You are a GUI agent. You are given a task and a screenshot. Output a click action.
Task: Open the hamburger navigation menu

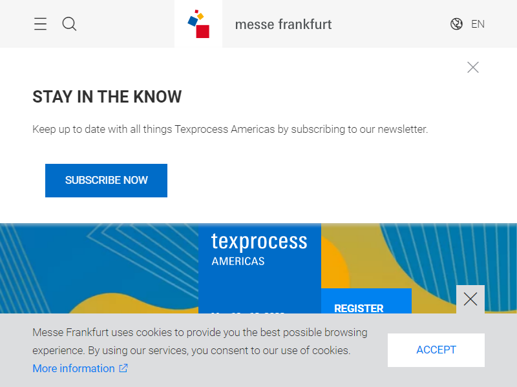tap(40, 24)
